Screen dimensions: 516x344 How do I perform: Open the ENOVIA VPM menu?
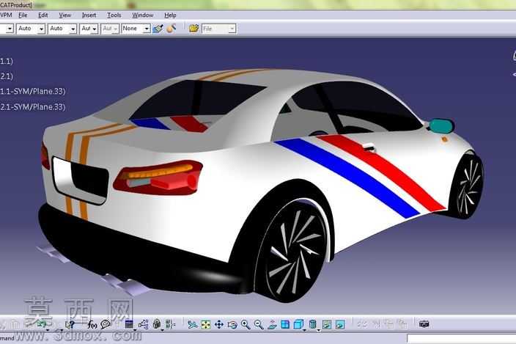coord(6,15)
